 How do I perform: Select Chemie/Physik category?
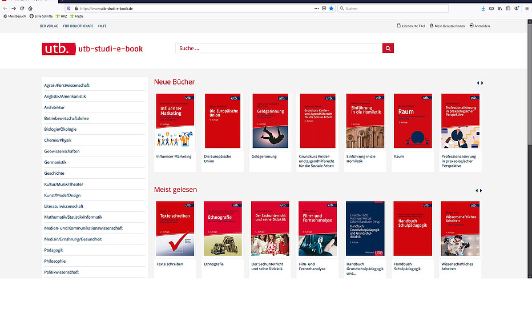[x=58, y=140]
